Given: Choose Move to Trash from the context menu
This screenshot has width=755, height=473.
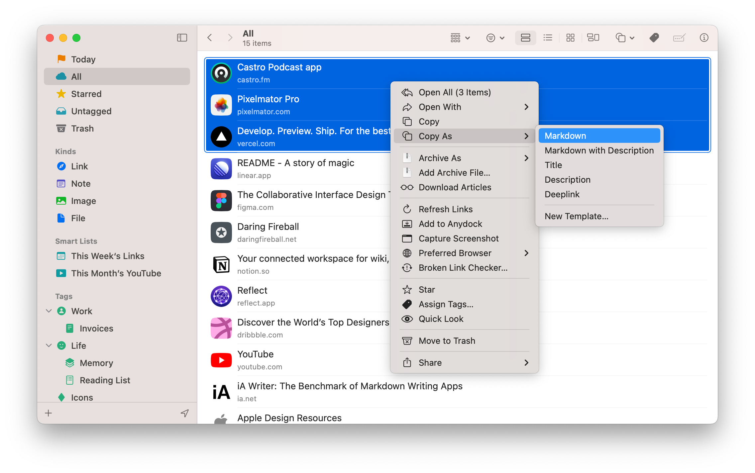Looking at the screenshot, I should (447, 340).
